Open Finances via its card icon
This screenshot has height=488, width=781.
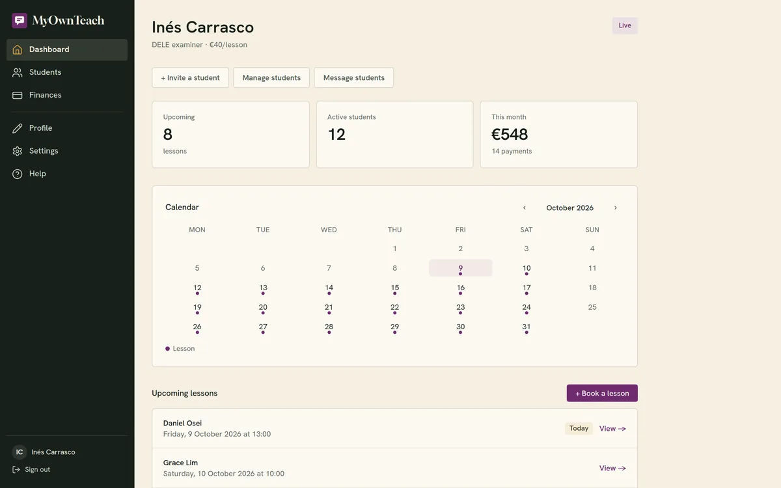tap(18, 95)
